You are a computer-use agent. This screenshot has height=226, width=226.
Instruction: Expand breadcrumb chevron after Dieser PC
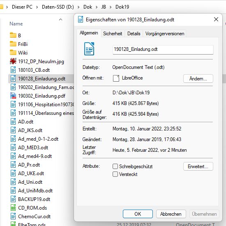(x=37, y=7)
